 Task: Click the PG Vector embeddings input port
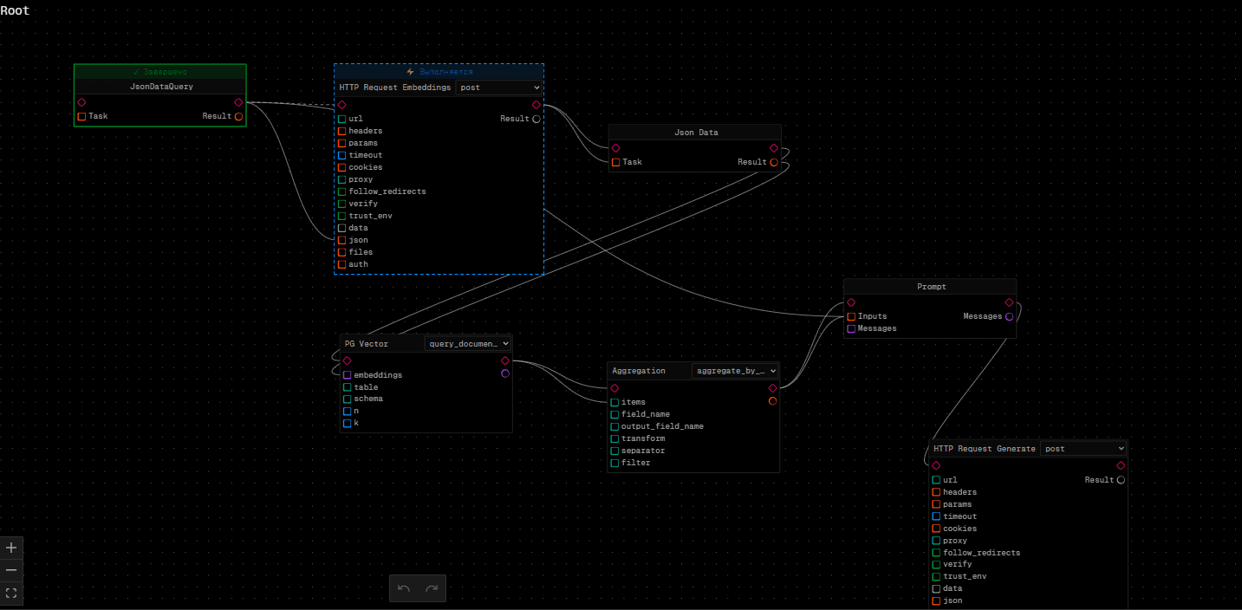(347, 375)
